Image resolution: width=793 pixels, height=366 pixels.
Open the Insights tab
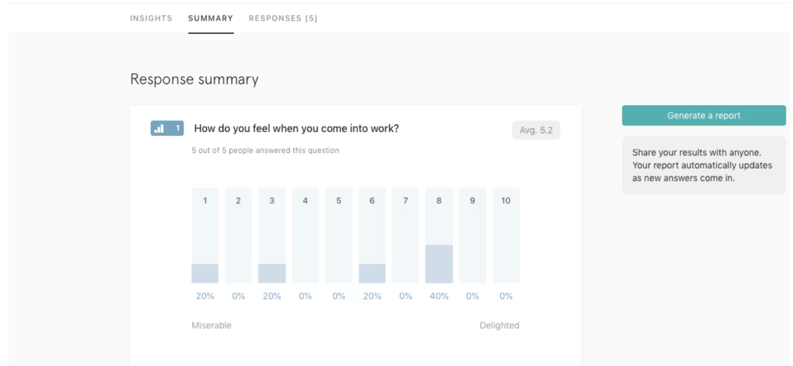point(151,19)
